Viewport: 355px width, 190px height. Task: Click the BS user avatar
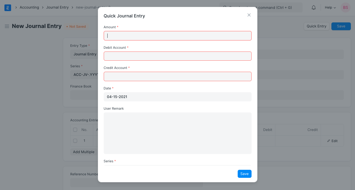(345, 7)
